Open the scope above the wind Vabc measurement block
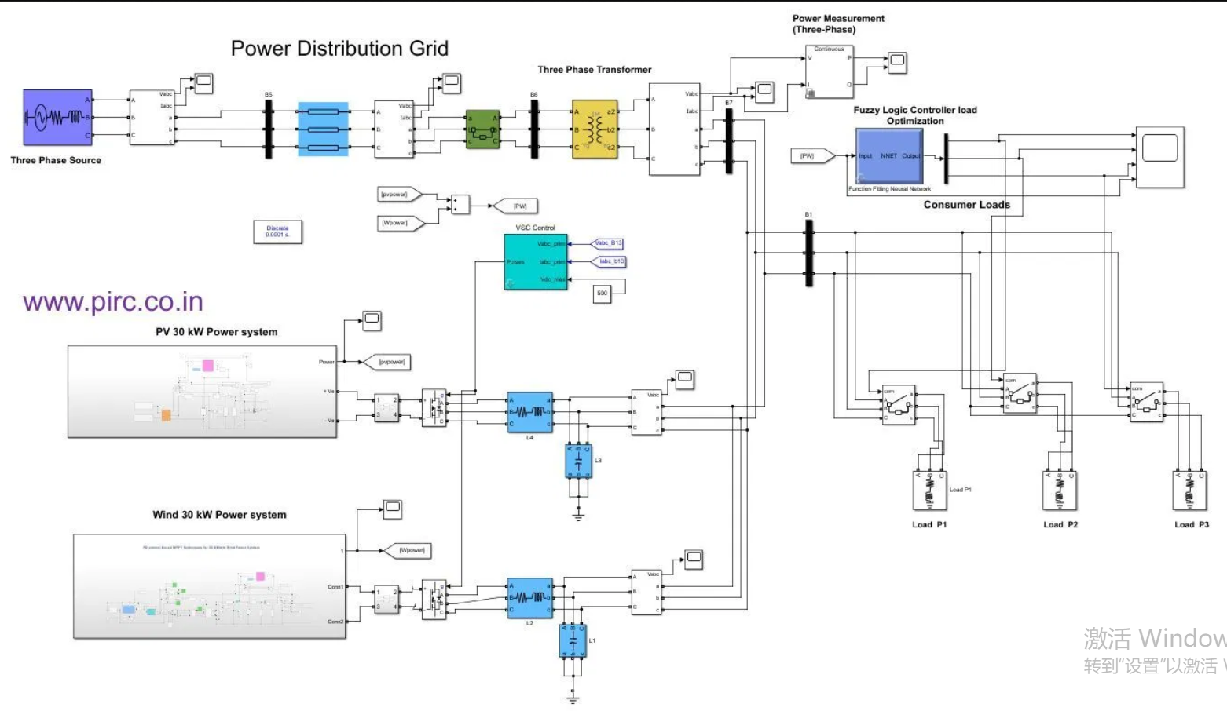Image resolution: width=1227 pixels, height=711 pixels. (694, 560)
